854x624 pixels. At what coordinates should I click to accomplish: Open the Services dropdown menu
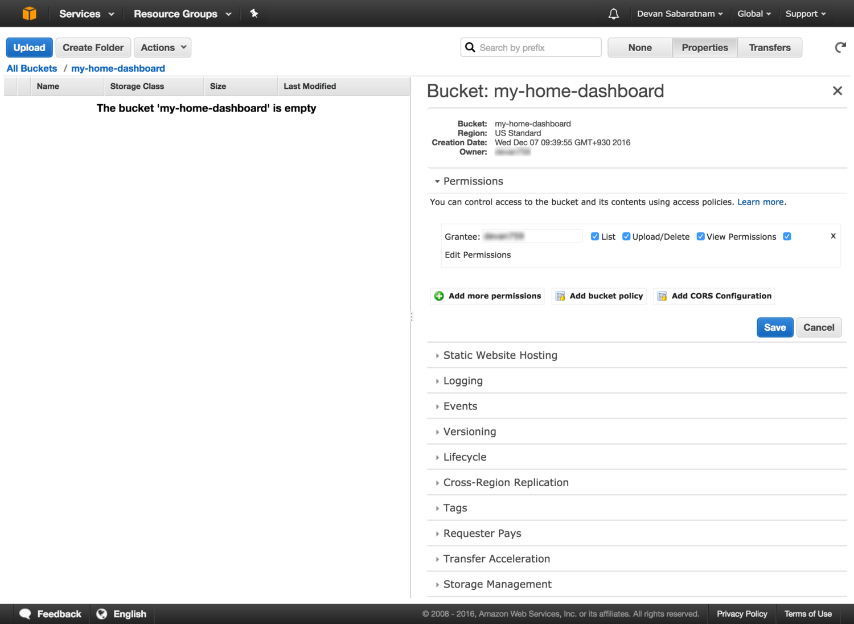click(x=87, y=14)
